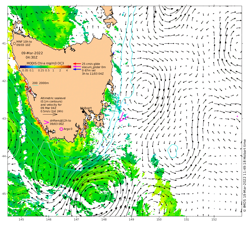
Task: Click the MODIS Chl-a color scale bar
Action: 46,67
